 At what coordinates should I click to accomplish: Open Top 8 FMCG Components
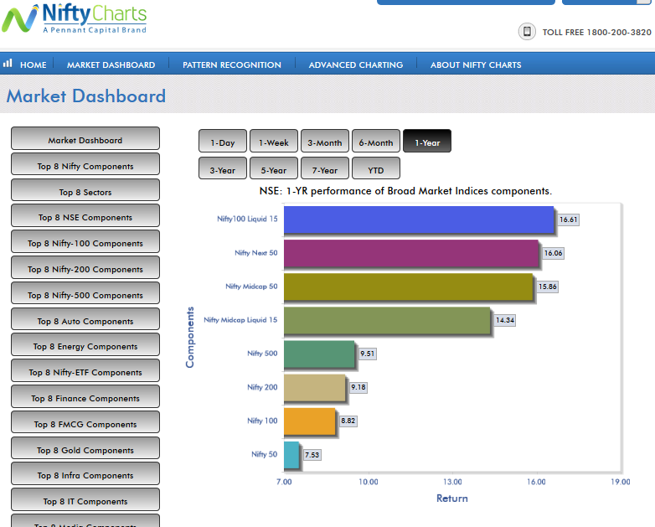click(85, 422)
